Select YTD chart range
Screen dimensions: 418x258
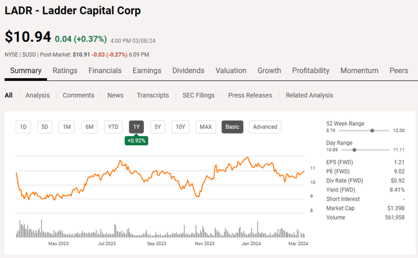coord(113,127)
